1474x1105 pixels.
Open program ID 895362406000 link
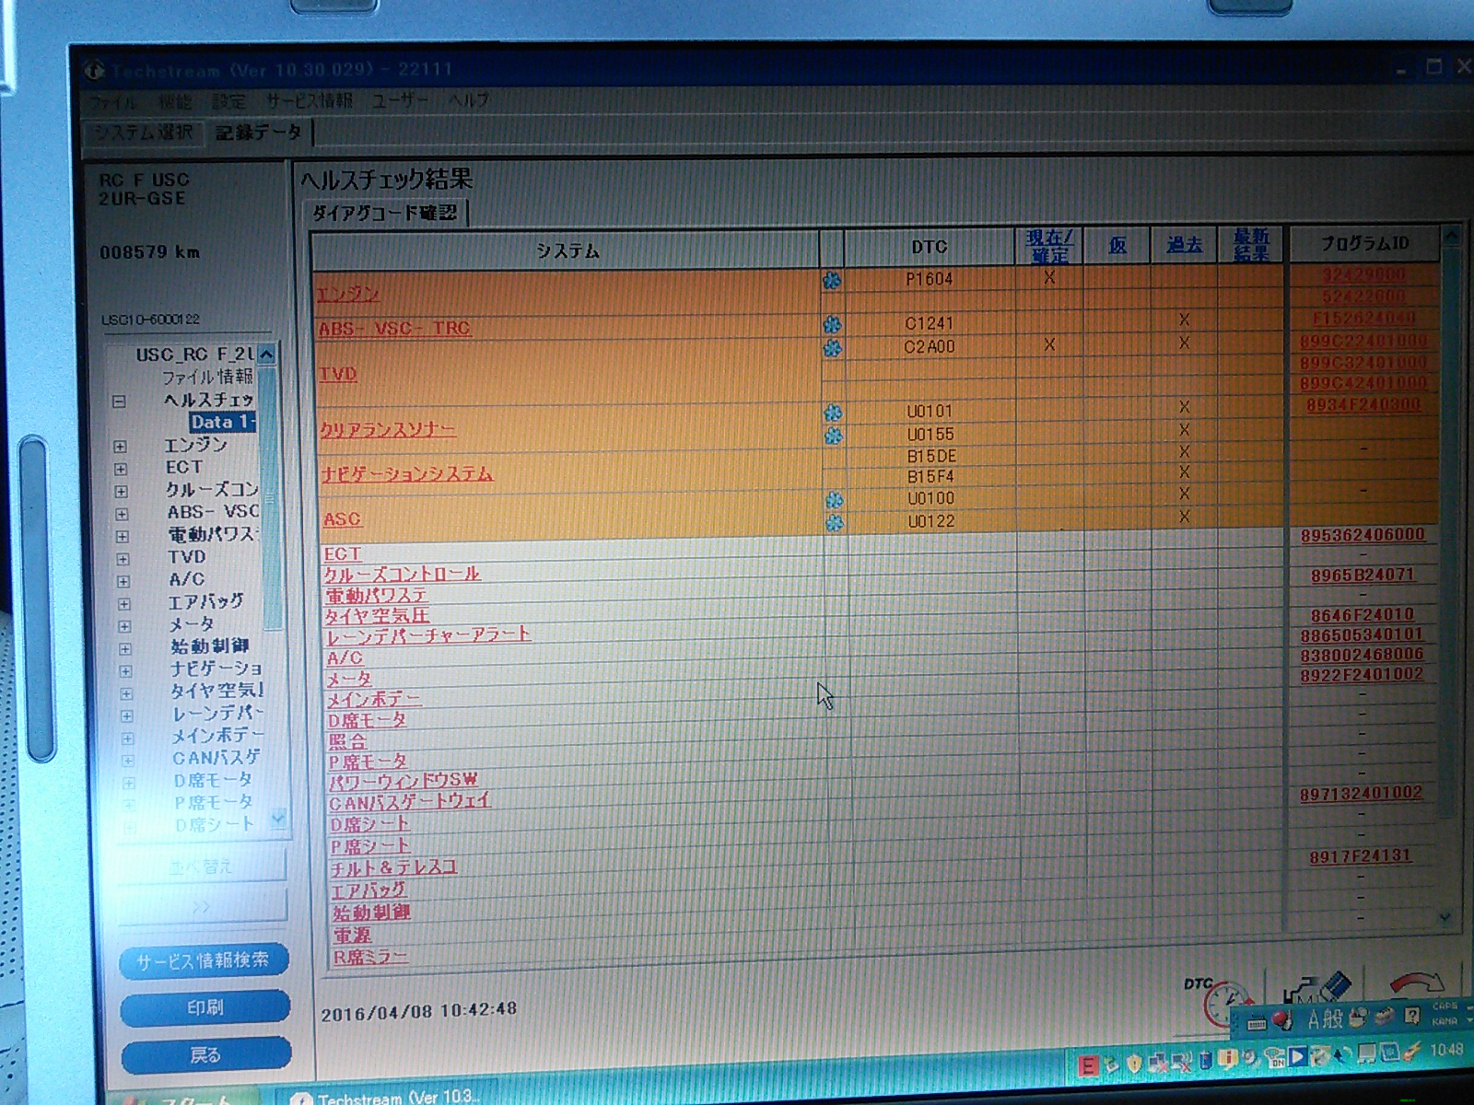pyautogui.click(x=1363, y=535)
